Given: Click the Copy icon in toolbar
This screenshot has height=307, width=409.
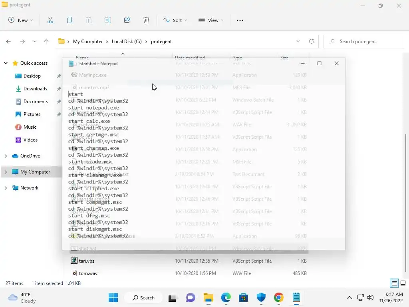Looking at the screenshot, I should coord(69,20).
